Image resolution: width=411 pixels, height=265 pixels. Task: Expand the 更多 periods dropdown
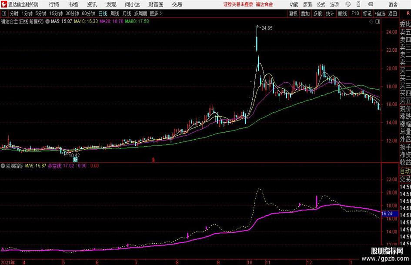tap(156, 13)
